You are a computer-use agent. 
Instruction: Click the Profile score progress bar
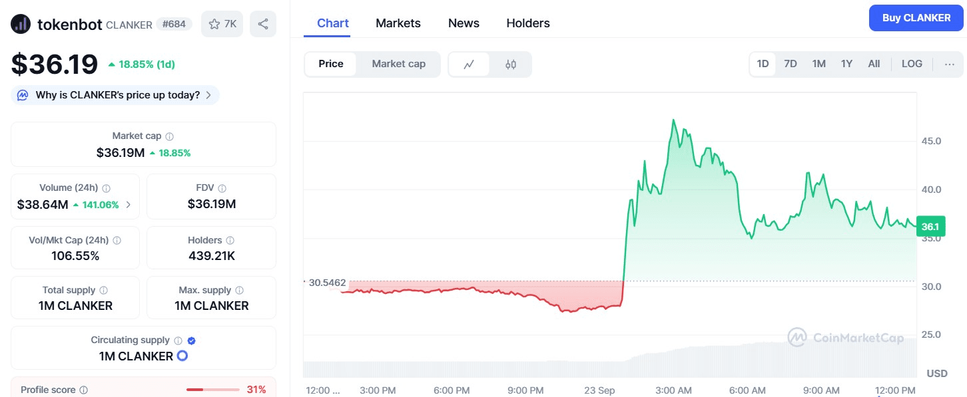(212, 390)
